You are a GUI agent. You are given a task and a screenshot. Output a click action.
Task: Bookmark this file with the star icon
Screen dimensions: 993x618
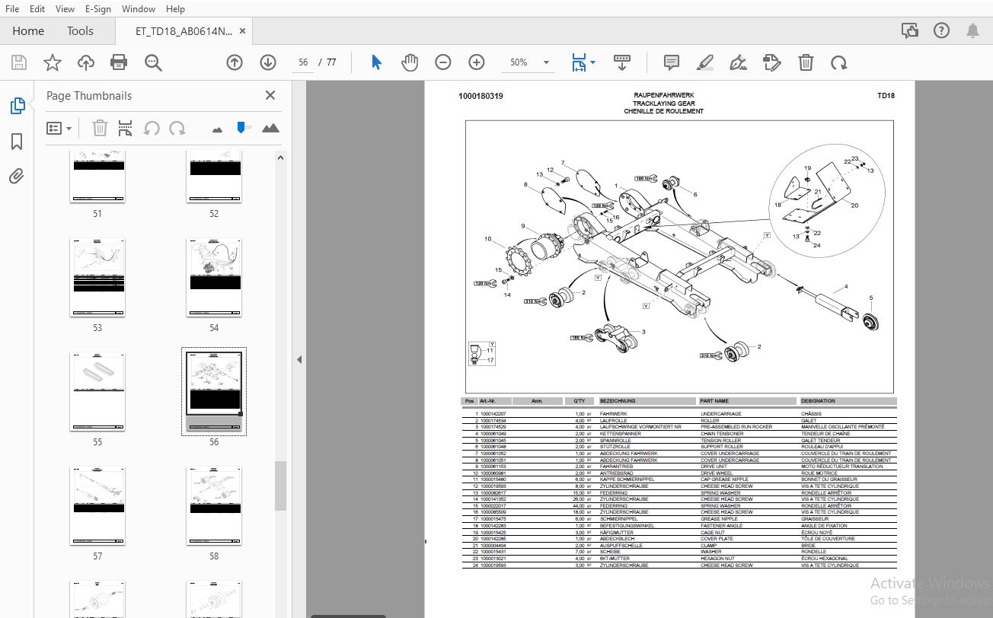coord(53,62)
